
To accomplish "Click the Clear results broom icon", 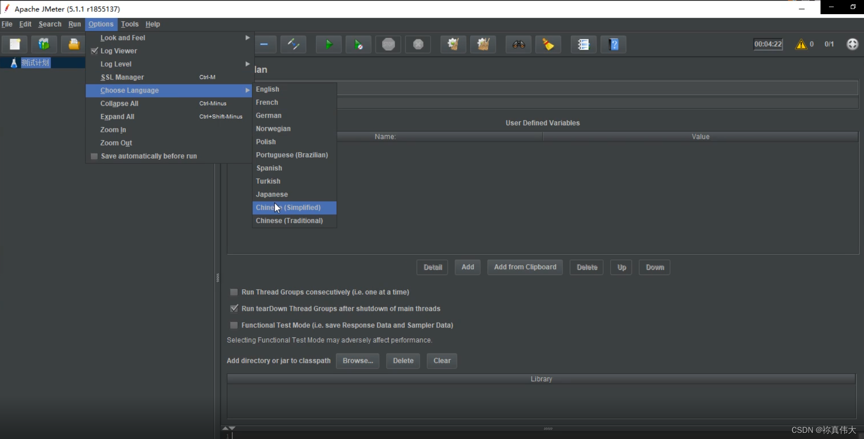I will tap(454, 44).
